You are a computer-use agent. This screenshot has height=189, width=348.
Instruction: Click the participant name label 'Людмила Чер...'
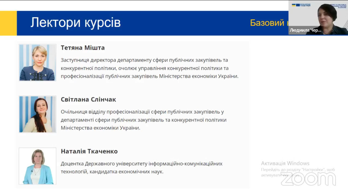coord(305,30)
